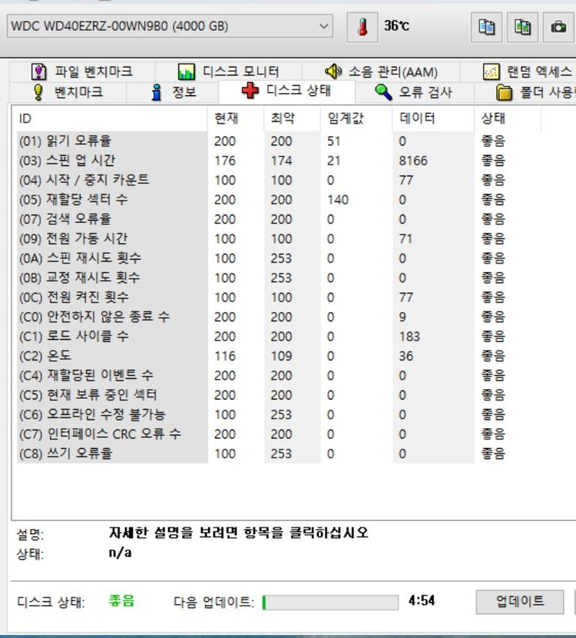The image size is (576, 638).
Task: Open the 소음 관리(AAM) tab
Action: (381, 72)
